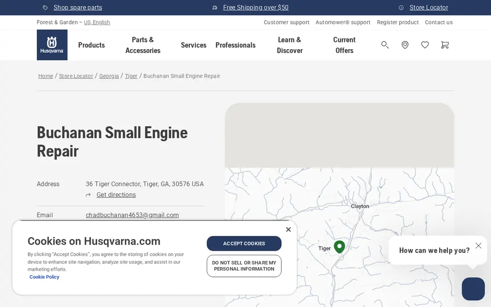Click Shop spare parts link

click(x=78, y=8)
